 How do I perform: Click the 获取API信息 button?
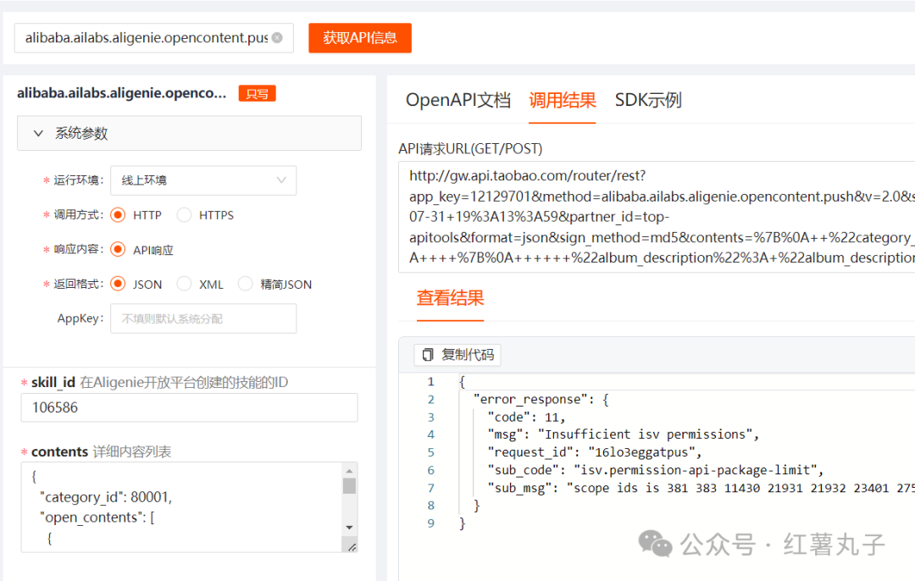360,38
